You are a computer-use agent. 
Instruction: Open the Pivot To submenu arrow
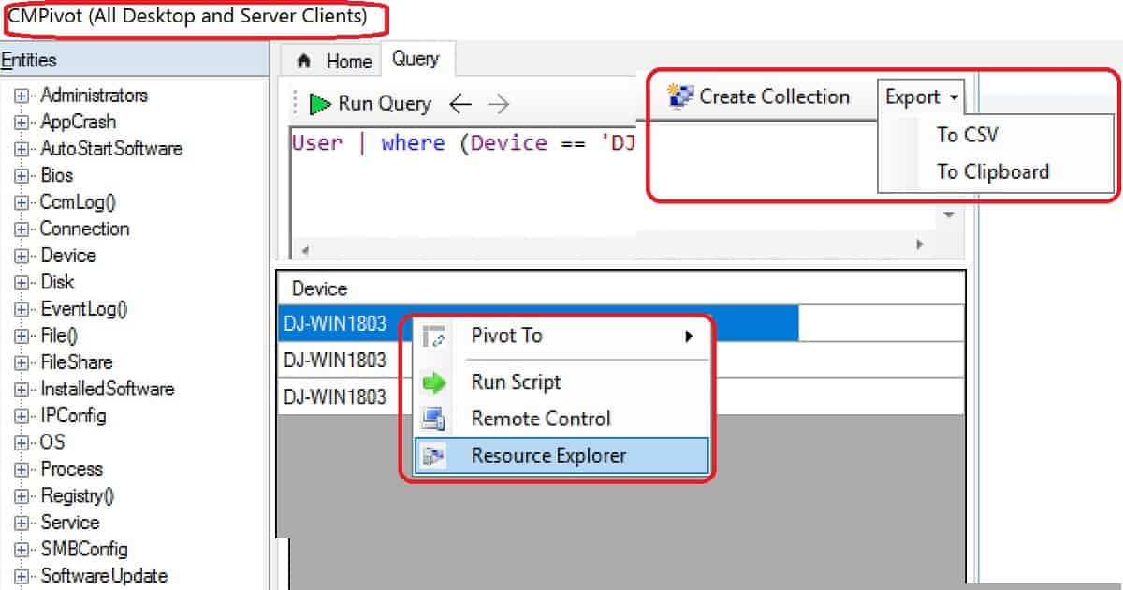(x=689, y=336)
